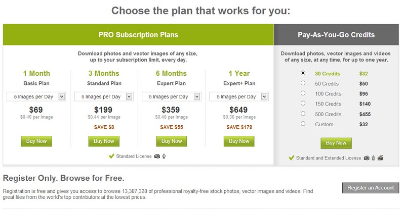This screenshot has width=405, height=210.
Task: Switch to the Pay-As-You-Go Credits tab
Action: click(336, 35)
